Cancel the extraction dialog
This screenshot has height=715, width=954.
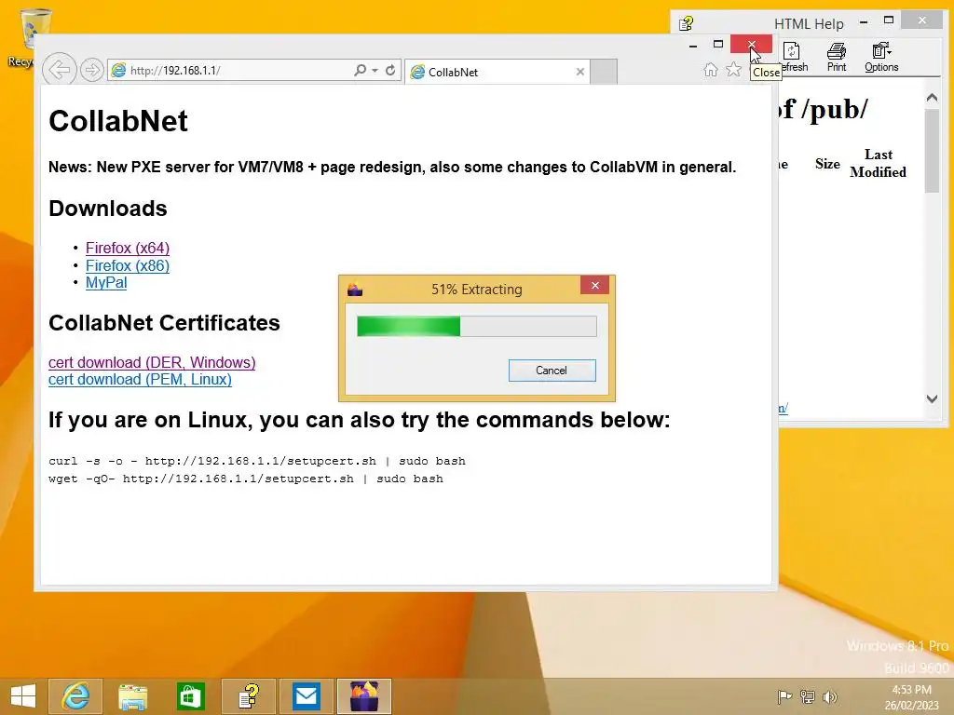[x=552, y=371]
